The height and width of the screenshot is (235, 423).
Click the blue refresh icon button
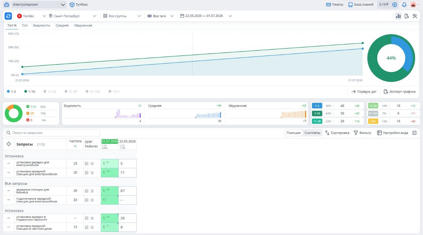click(8, 16)
